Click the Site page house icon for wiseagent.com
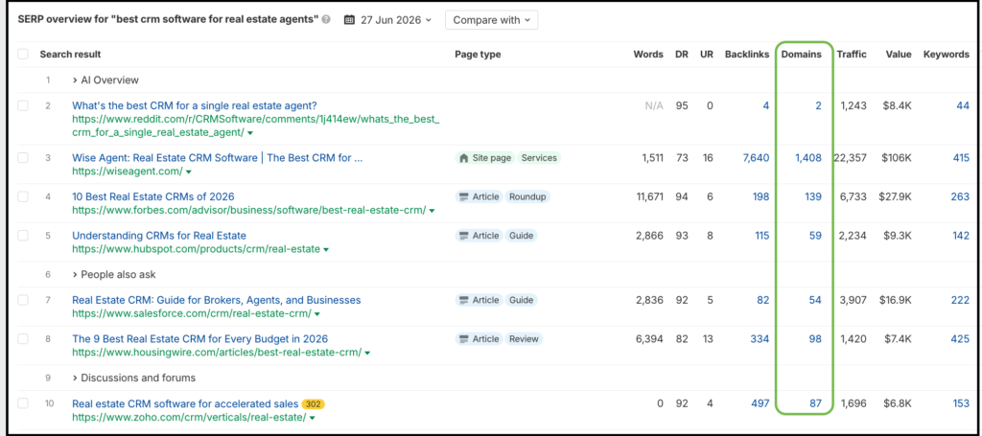 (x=464, y=158)
